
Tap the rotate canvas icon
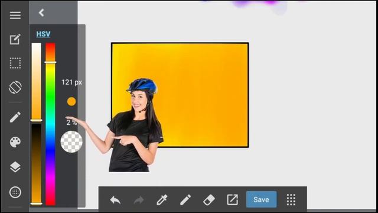[x=15, y=87]
